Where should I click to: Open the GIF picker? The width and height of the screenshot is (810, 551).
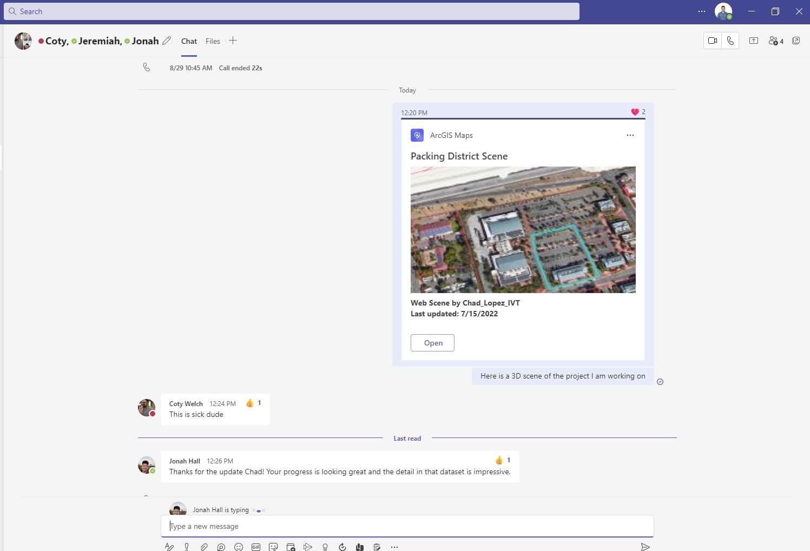[256, 547]
